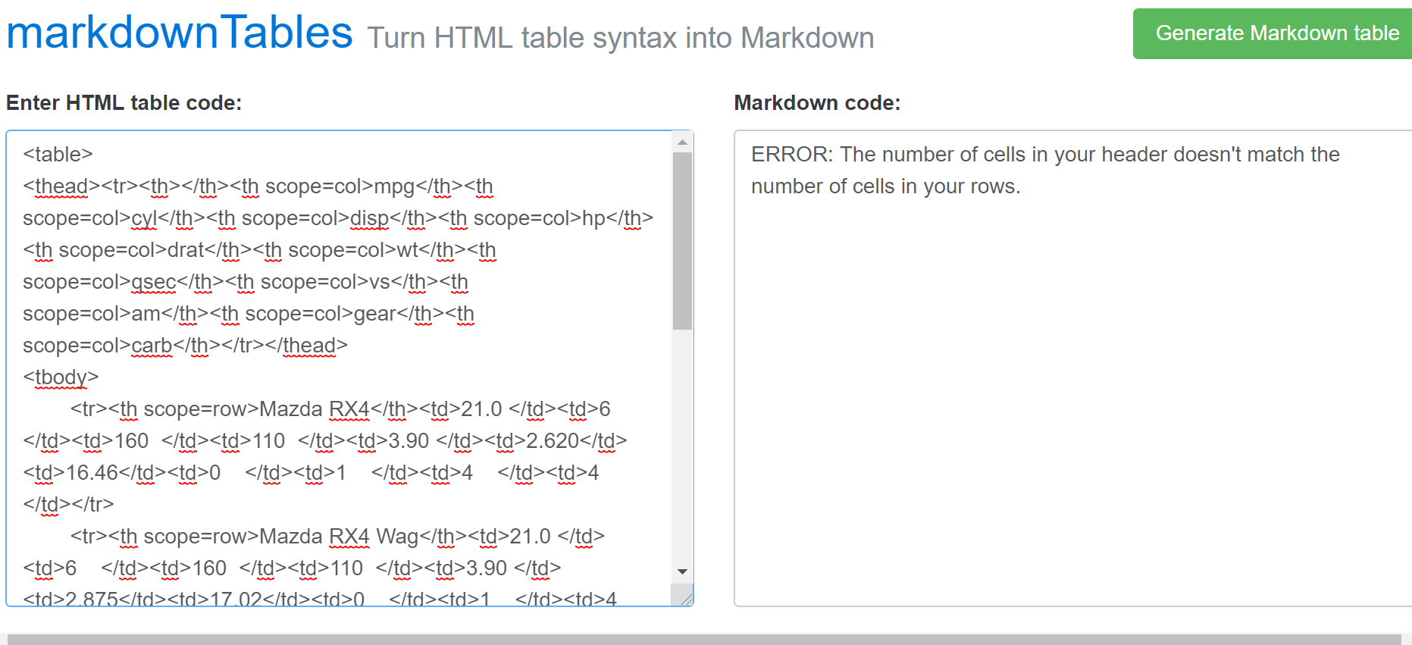Click the ERROR message text in the output
This screenshot has height=645, width=1412.
(x=1044, y=170)
